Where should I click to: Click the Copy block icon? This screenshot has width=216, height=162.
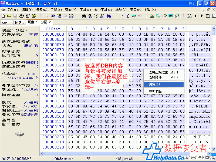[x=53, y=16]
